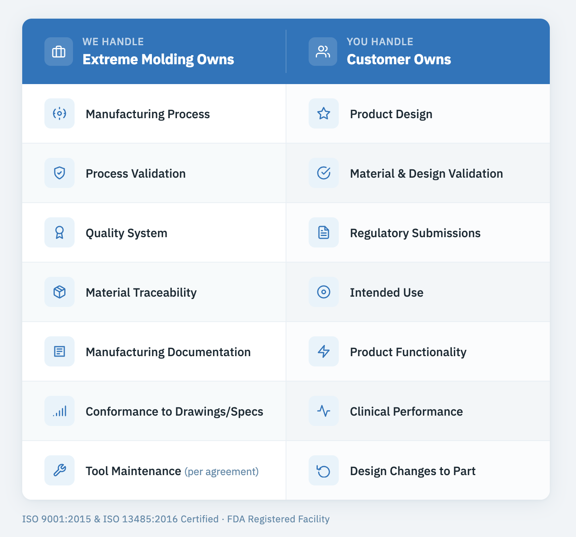The height and width of the screenshot is (537, 576).
Task: Click the 'Extreme Molding Owns' heading
Action: point(158,59)
